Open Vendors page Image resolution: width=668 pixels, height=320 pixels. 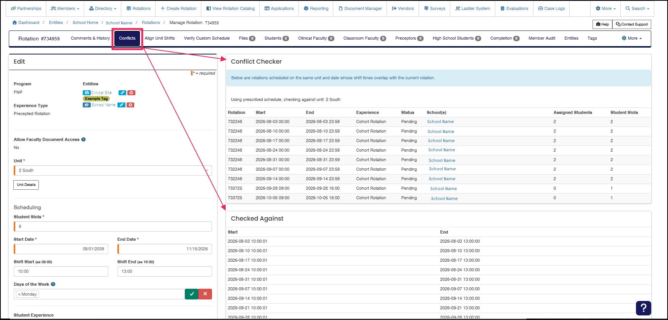(x=403, y=8)
